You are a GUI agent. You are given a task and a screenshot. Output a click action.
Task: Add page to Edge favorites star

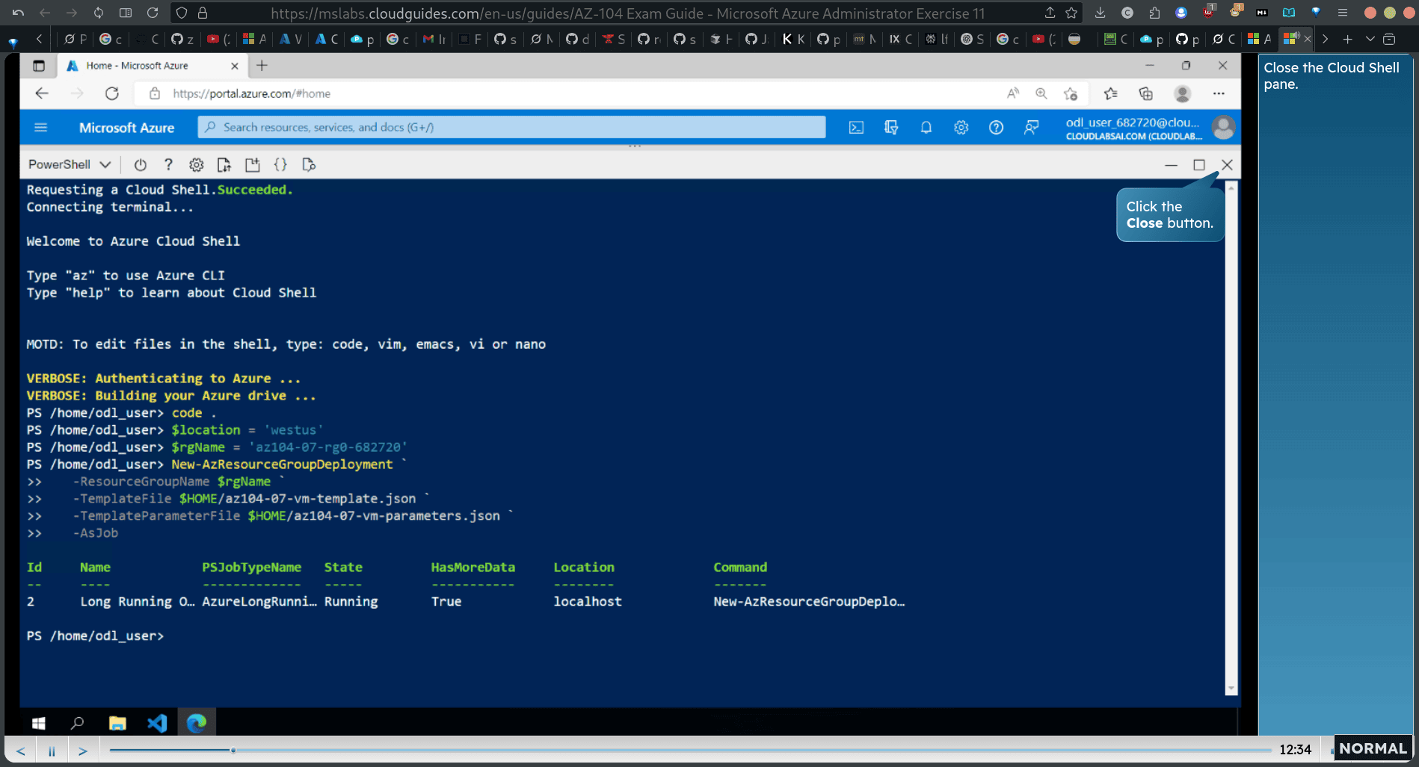click(1071, 93)
